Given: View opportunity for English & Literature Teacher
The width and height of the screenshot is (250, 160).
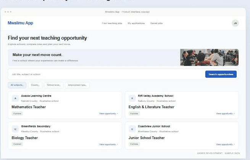Looking at the screenshot, I should click(x=225, y=114).
